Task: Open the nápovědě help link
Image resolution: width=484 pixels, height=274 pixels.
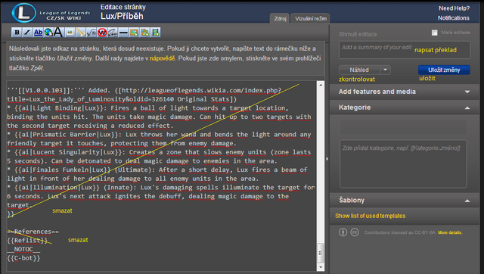Action: pos(162,58)
